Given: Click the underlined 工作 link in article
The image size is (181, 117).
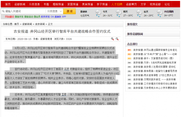Looking at the screenshot, I should click(x=64, y=95).
